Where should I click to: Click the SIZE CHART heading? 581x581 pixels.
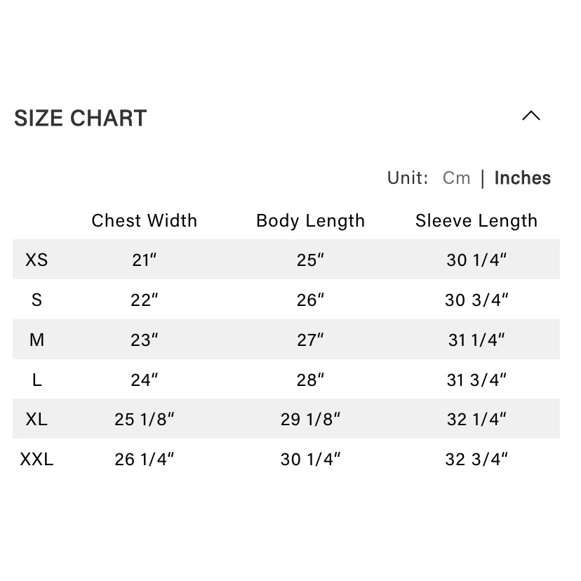point(81,119)
